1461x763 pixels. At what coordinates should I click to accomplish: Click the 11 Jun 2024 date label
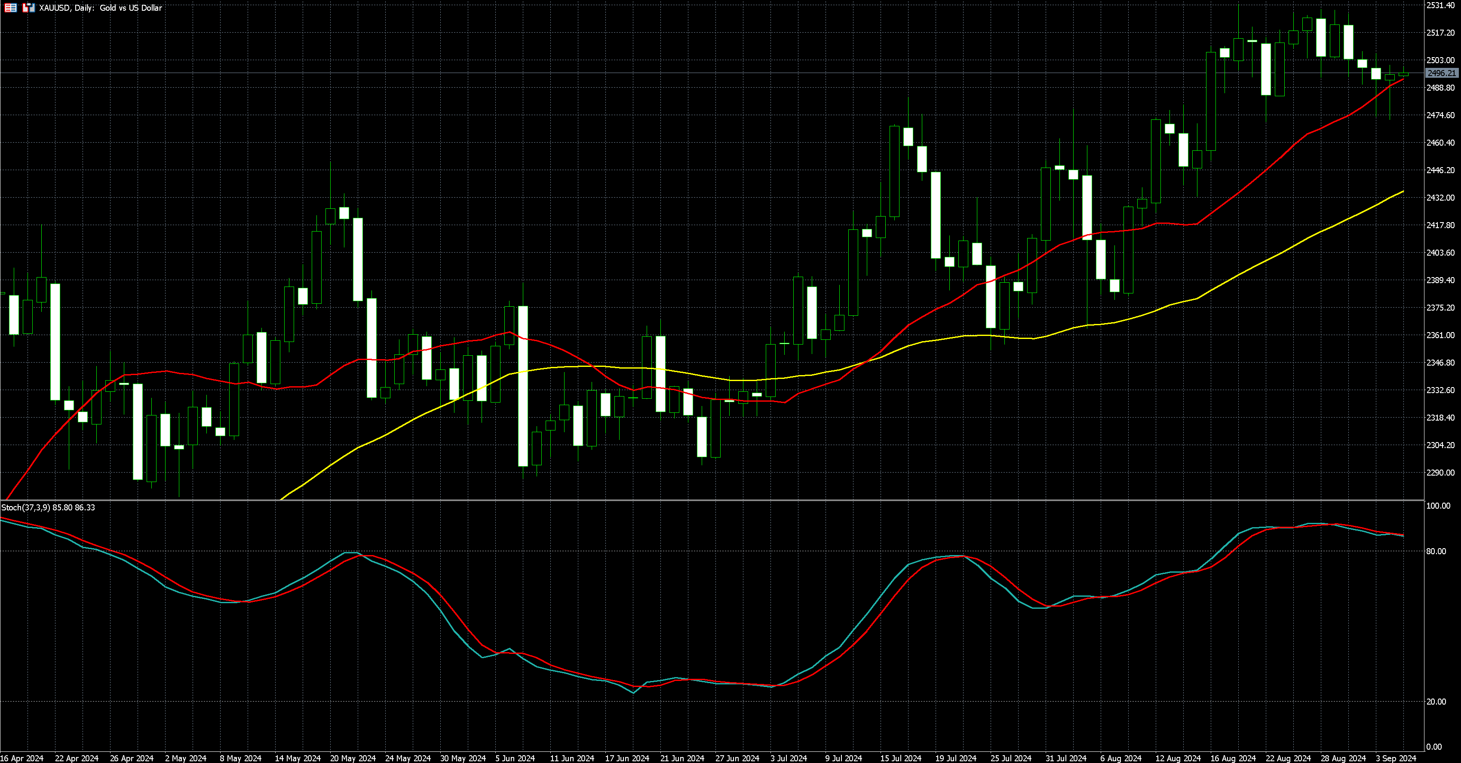pyautogui.click(x=572, y=758)
